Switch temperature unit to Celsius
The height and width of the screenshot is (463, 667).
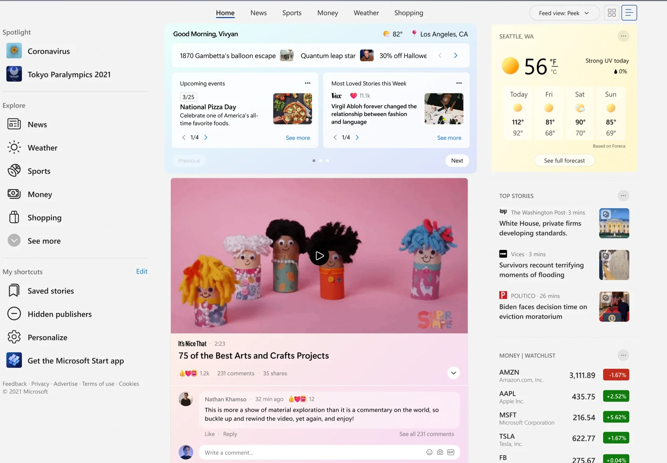554,72
